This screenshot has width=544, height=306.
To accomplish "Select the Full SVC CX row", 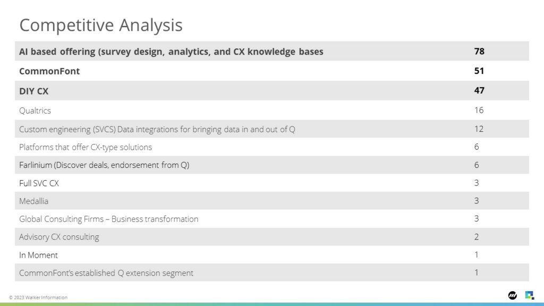I will pyautogui.click(x=271, y=183).
